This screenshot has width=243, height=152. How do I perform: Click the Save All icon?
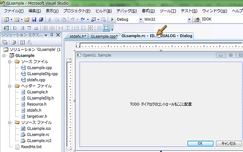pyautogui.click(x=41, y=19)
